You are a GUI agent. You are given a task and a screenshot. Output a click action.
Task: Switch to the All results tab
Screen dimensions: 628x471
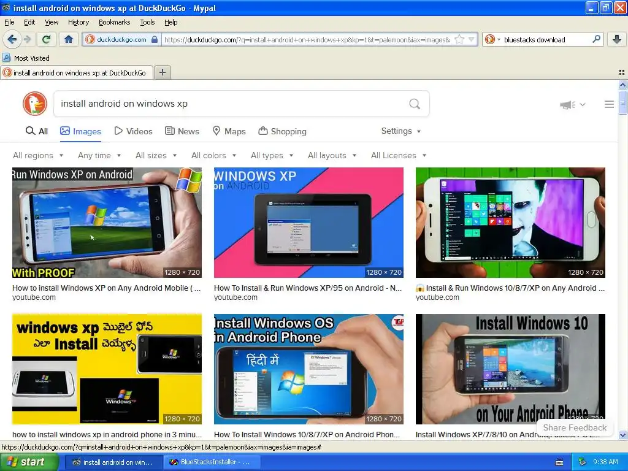coord(36,131)
